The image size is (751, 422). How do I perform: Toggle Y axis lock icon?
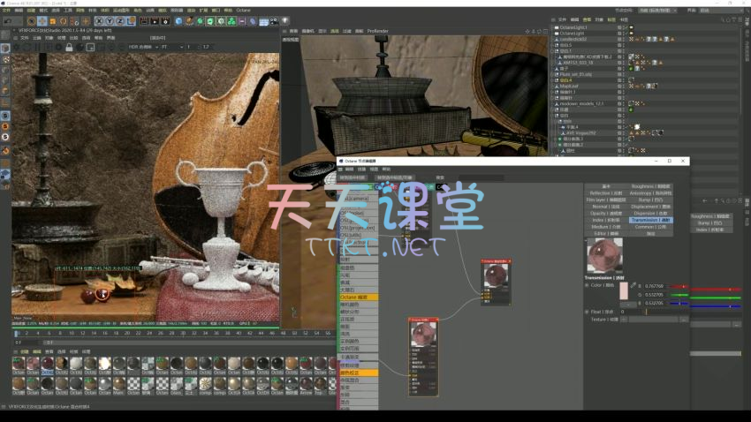tap(111, 21)
